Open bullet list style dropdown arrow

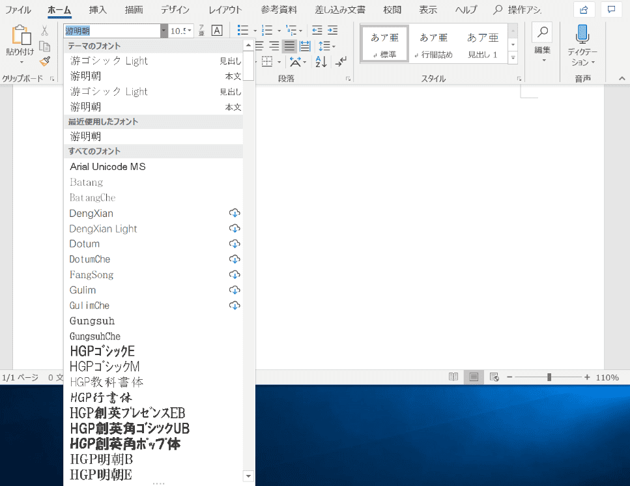(x=255, y=31)
